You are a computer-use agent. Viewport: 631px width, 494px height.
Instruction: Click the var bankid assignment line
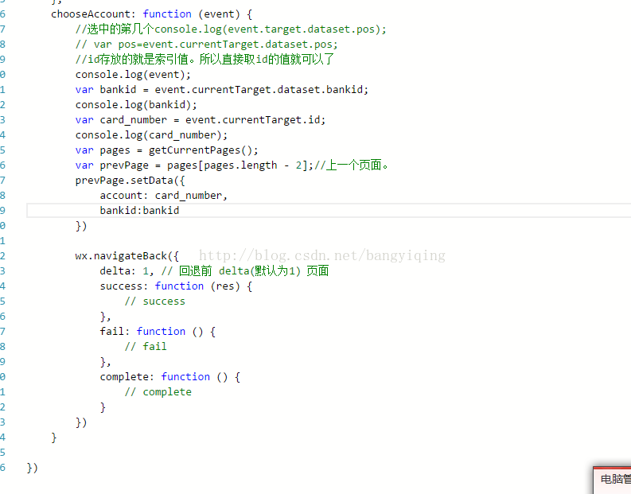[x=222, y=90]
